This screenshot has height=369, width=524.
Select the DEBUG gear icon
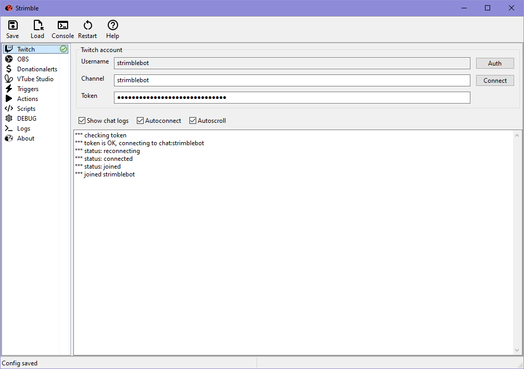9,118
